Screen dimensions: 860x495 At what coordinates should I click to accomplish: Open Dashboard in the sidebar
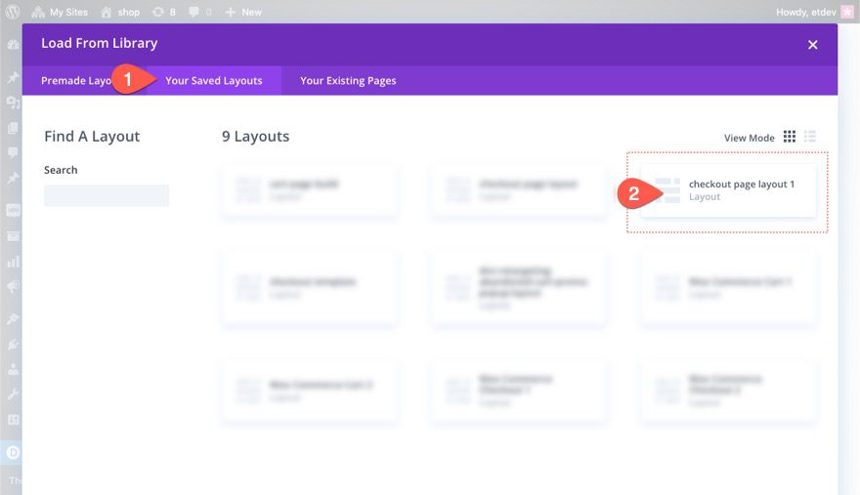[x=13, y=45]
